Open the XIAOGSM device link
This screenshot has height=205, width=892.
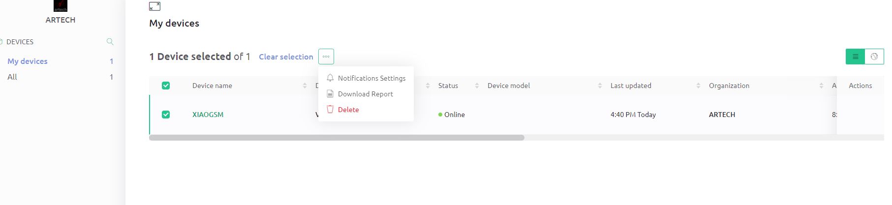point(208,115)
